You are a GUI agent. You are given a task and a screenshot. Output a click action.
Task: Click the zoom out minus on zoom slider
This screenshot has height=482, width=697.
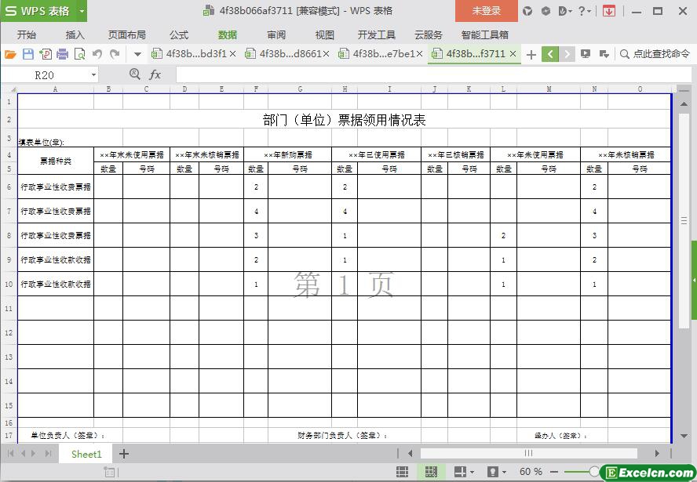554,472
